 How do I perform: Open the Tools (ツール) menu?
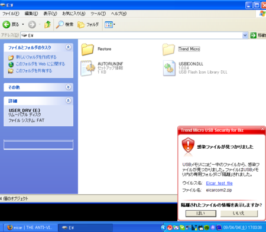tap(98, 14)
